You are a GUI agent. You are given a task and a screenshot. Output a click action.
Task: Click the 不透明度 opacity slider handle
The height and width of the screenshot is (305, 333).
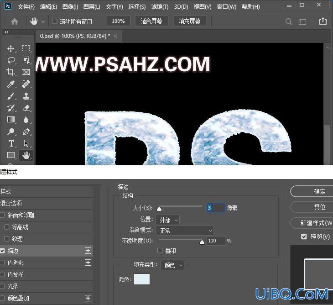click(x=202, y=242)
